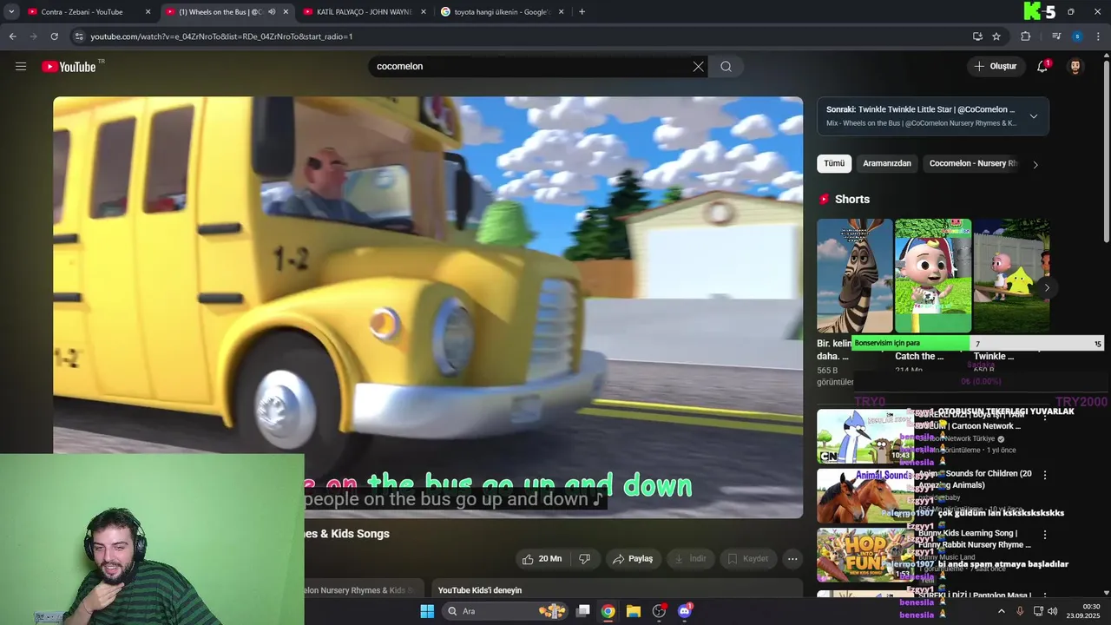Image resolution: width=1111 pixels, height=625 pixels.
Task: Show more filter chips arrow
Action: 1035,164
